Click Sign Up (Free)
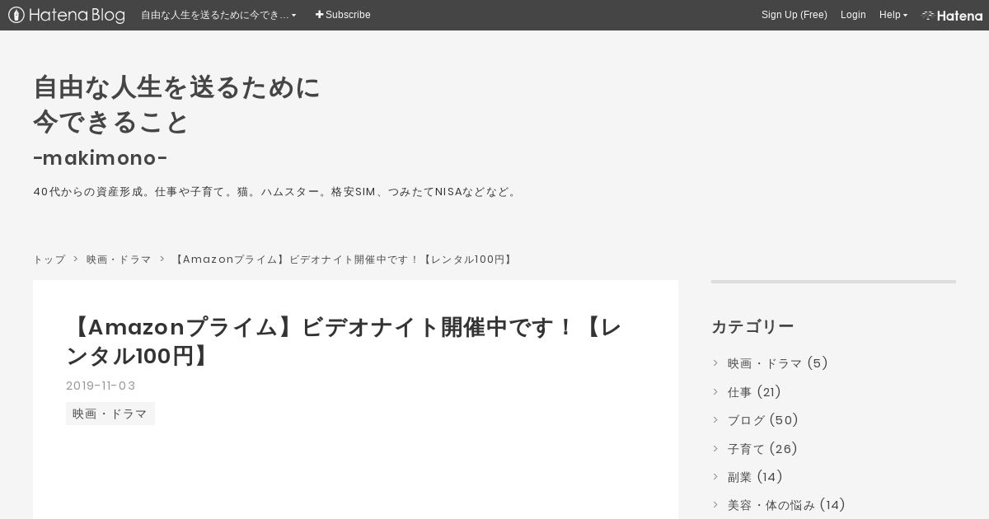The height and width of the screenshot is (519, 989). 794,15
